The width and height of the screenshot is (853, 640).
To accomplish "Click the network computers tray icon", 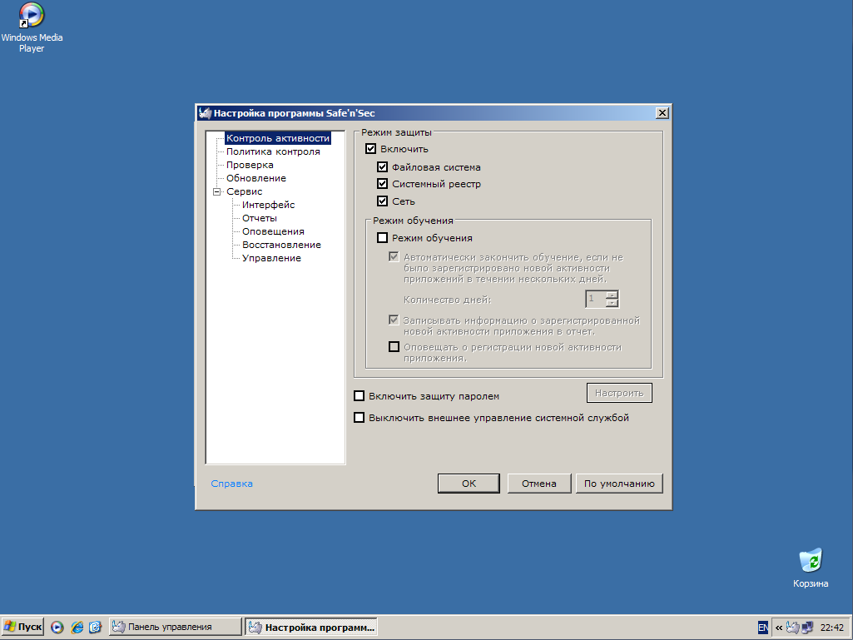I will coord(808,628).
